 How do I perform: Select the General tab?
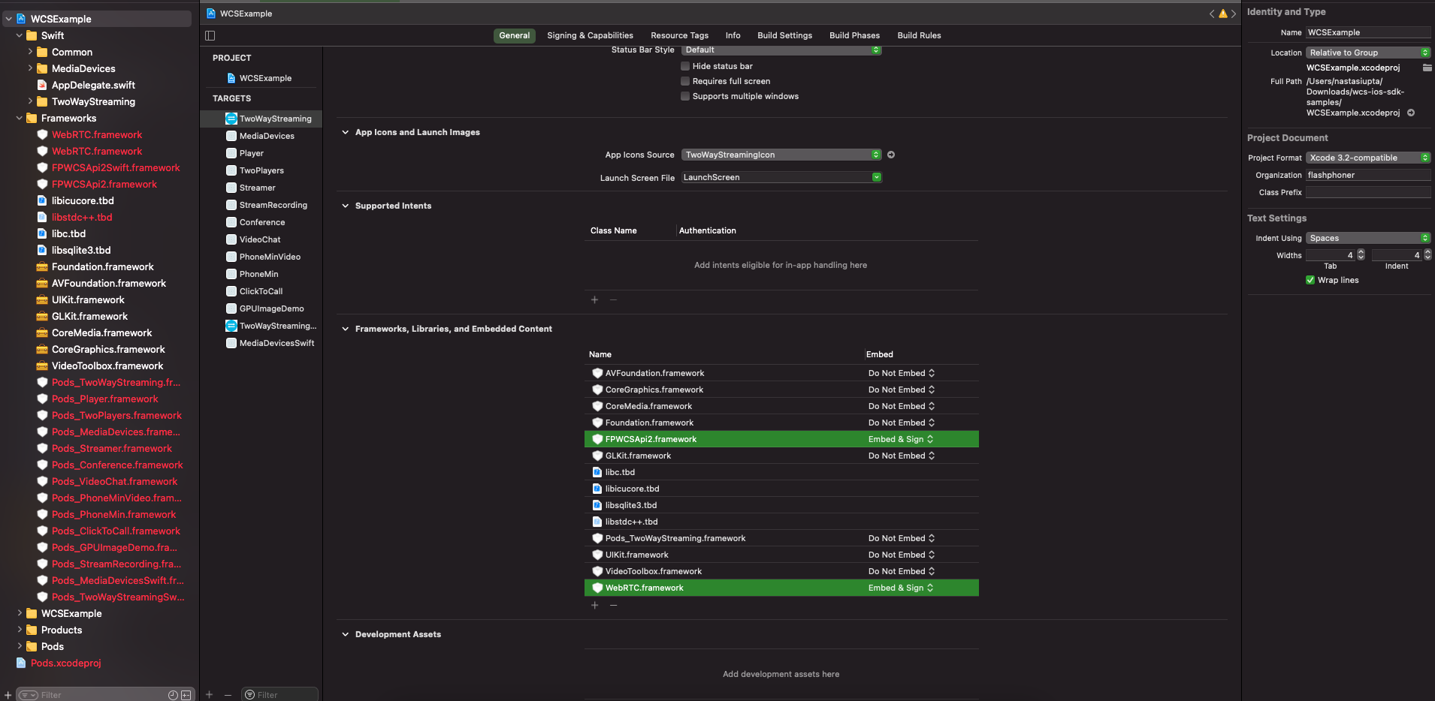coord(515,35)
